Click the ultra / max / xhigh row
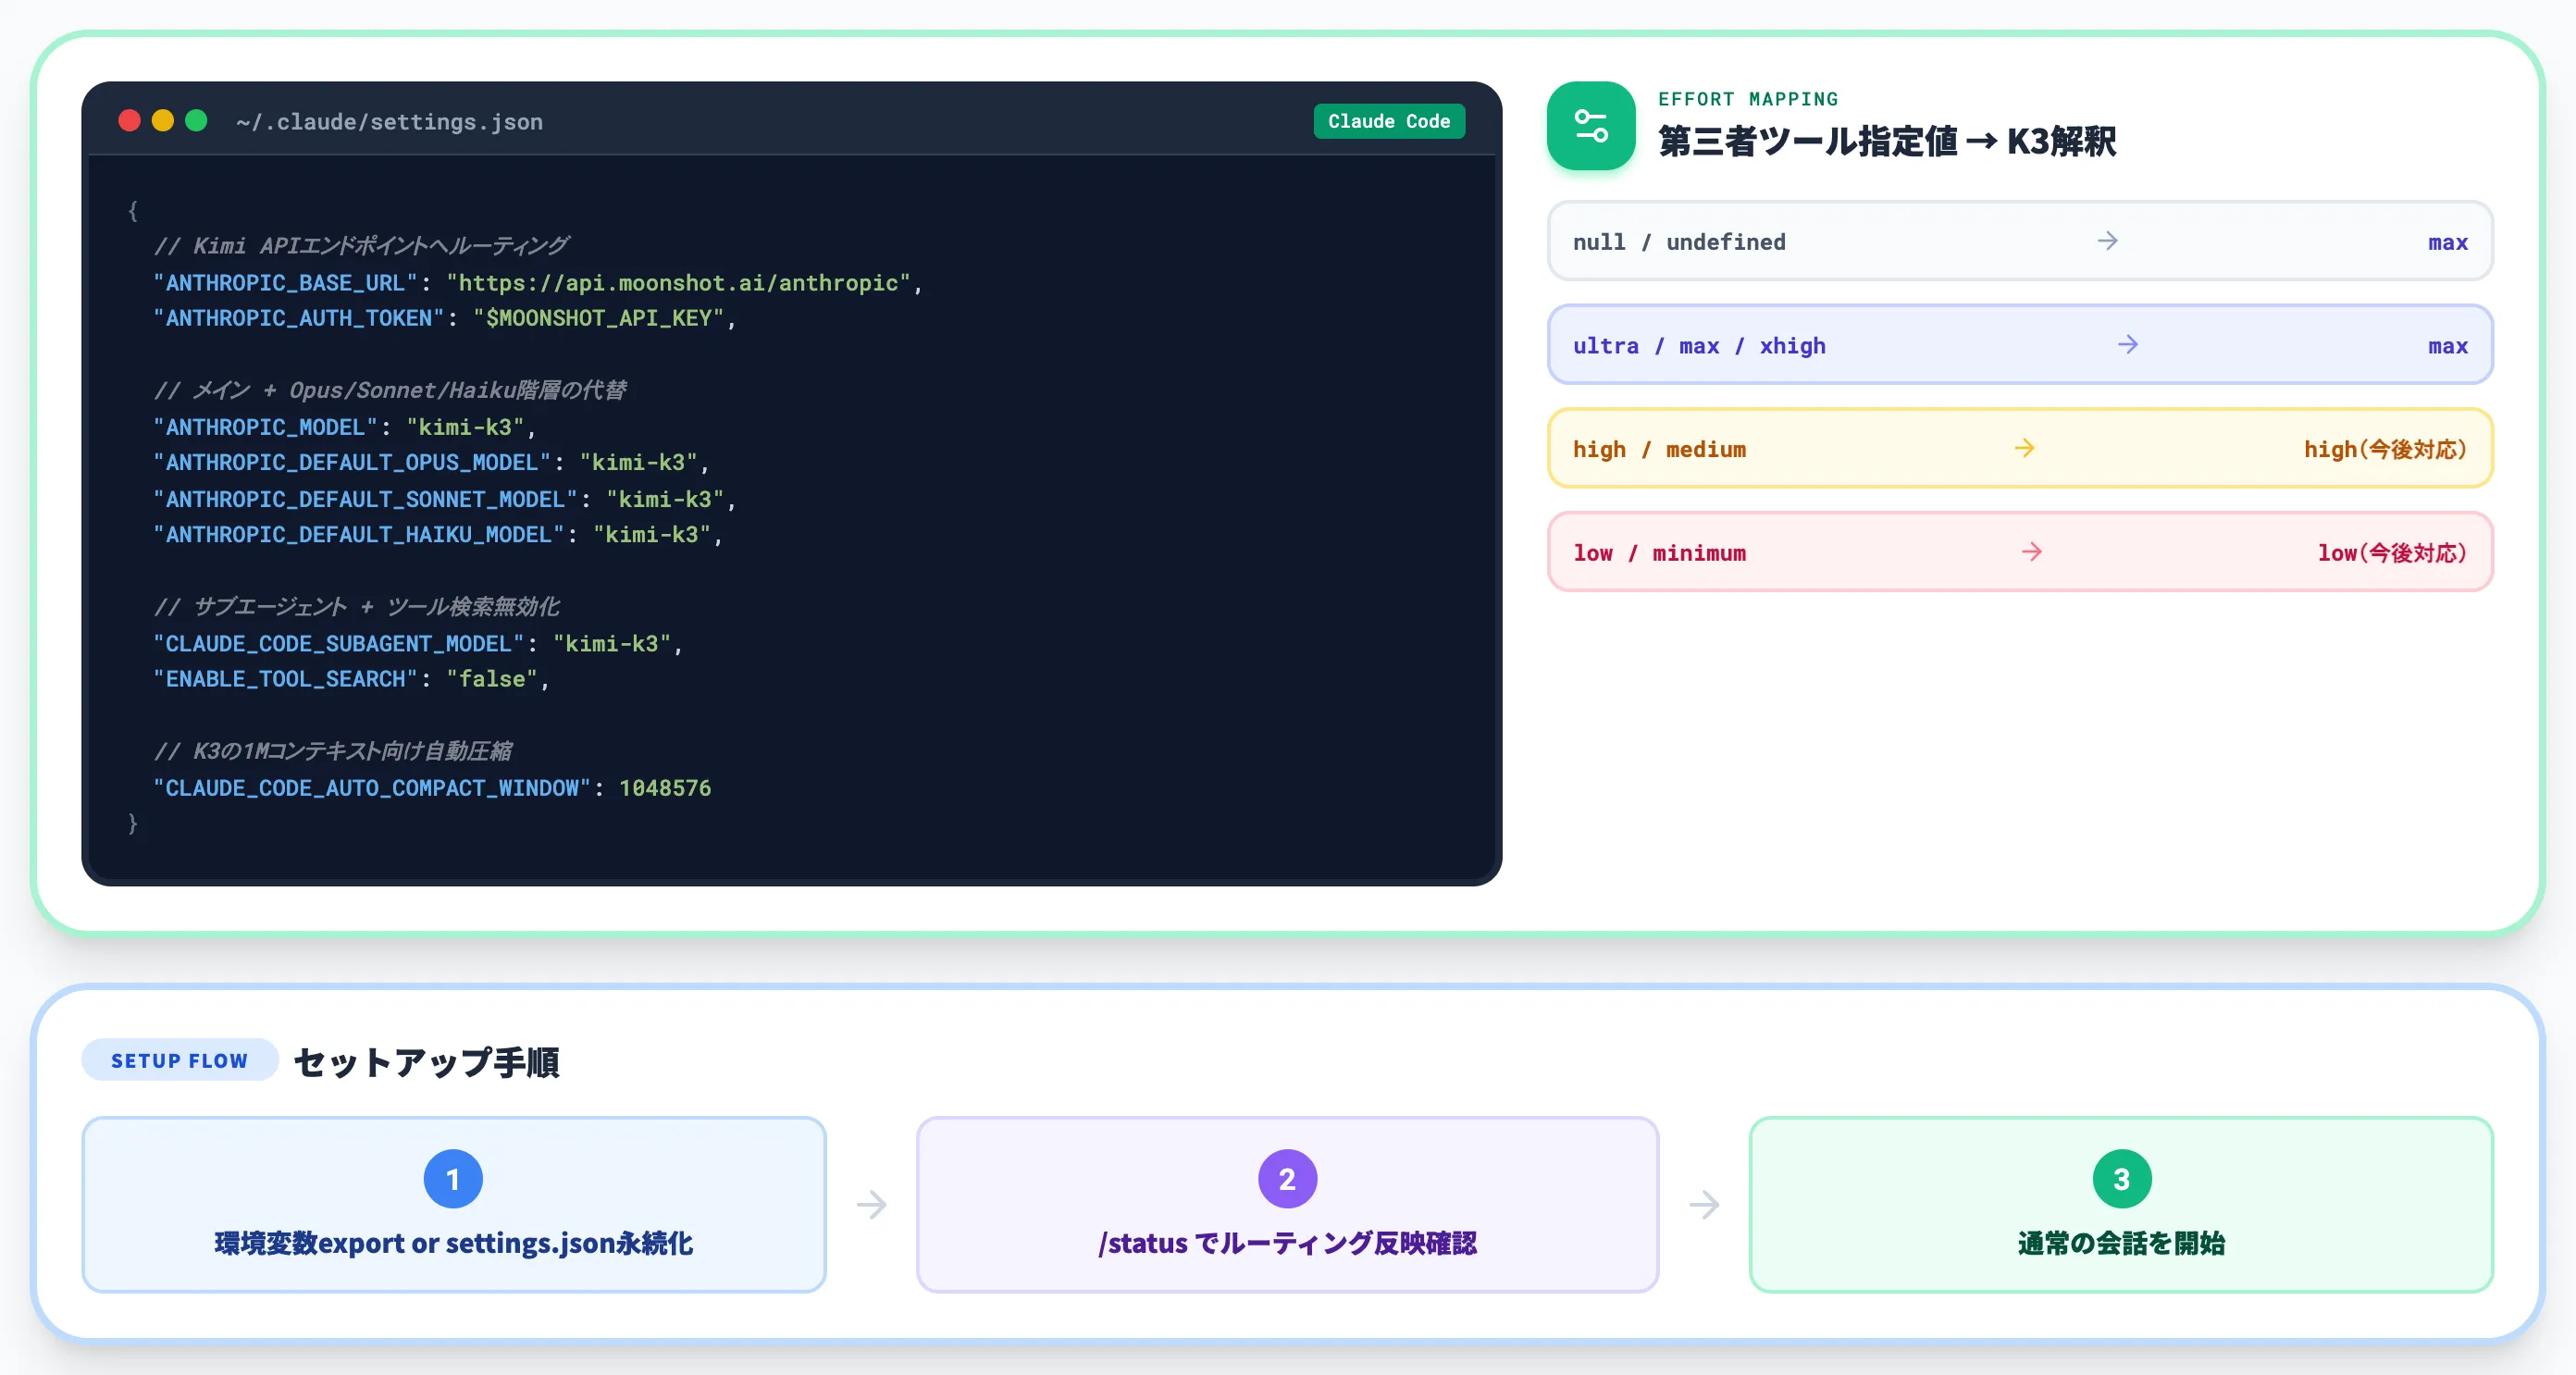 pos(2020,345)
